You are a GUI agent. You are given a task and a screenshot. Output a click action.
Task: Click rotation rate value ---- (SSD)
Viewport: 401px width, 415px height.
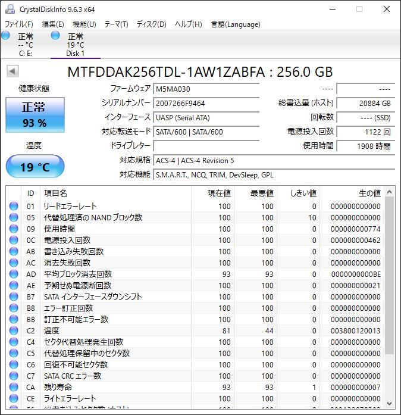(x=366, y=117)
